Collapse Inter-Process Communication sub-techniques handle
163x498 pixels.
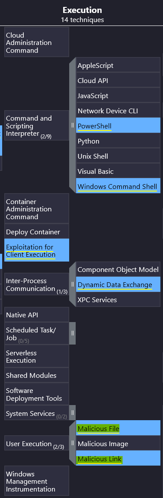coord(73,284)
